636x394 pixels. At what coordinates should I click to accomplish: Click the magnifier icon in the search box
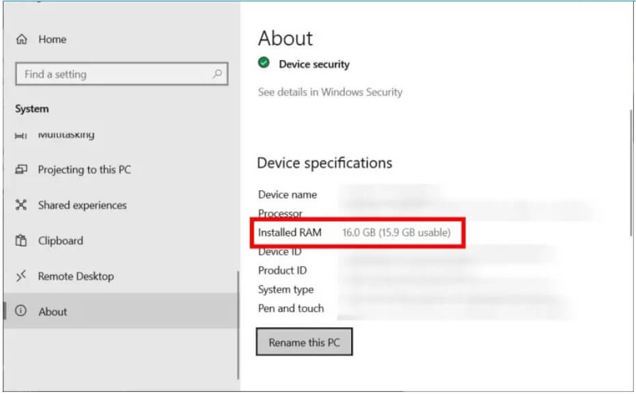(x=217, y=74)
